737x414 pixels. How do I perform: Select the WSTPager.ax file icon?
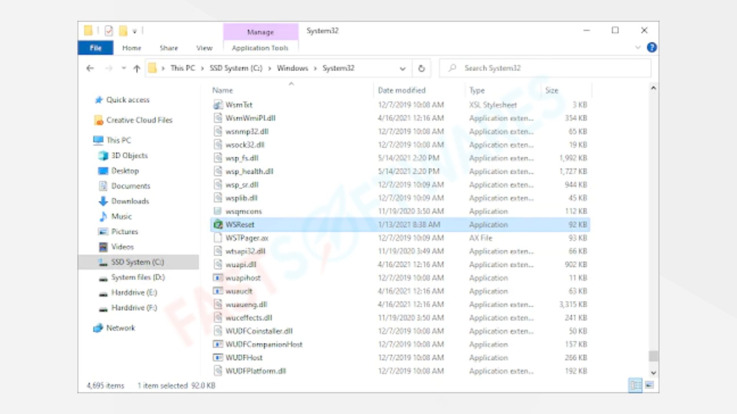pyautogui.click(x=218, y=238)
